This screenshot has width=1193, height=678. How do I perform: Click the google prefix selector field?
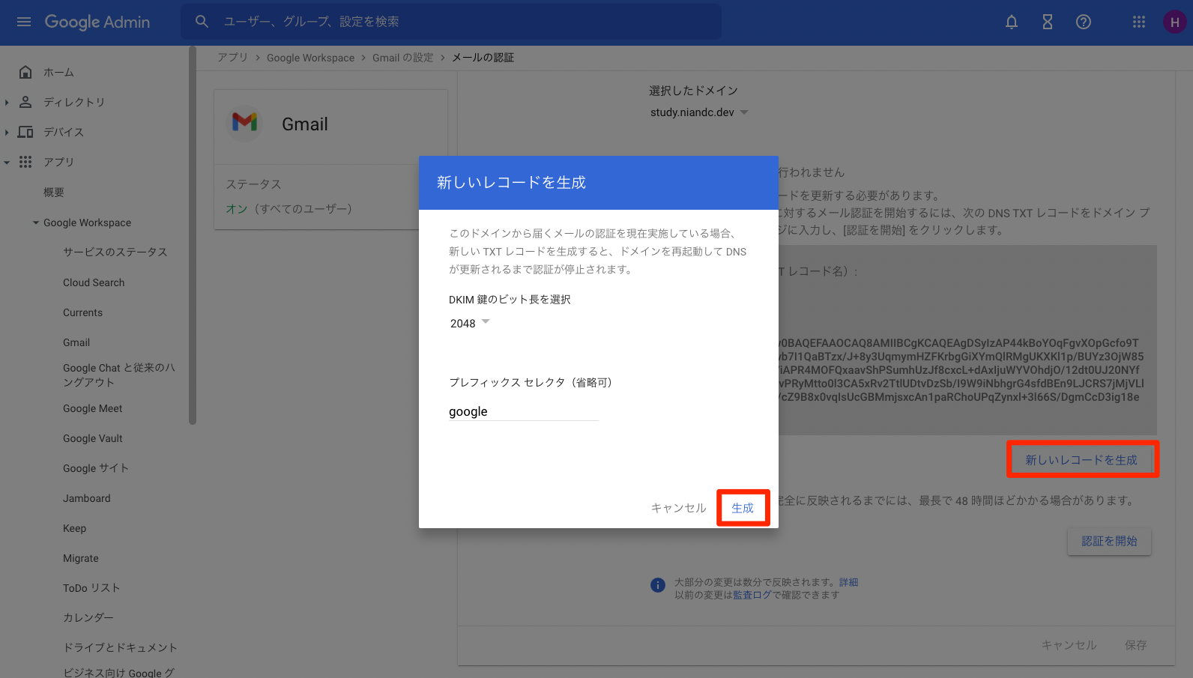coord(524,411)
